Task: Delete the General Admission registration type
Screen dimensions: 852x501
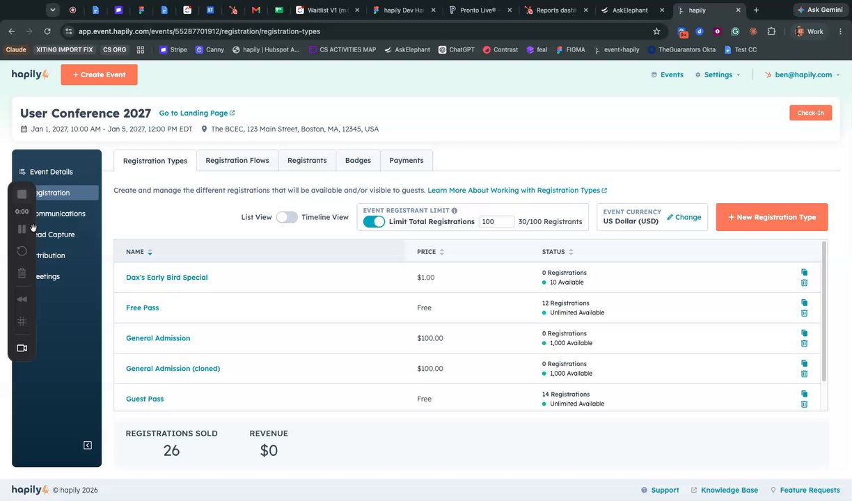Action: pos(804,343)
